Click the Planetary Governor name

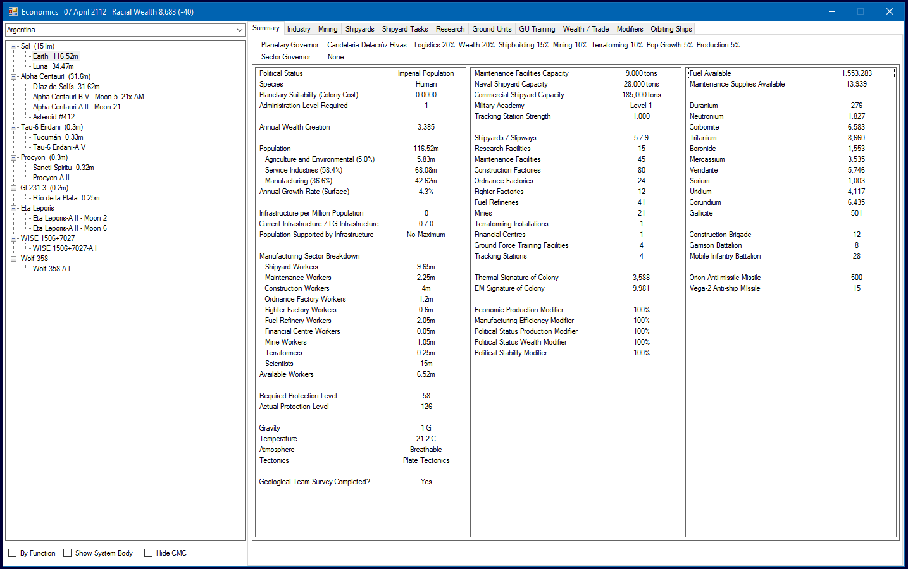367,45
